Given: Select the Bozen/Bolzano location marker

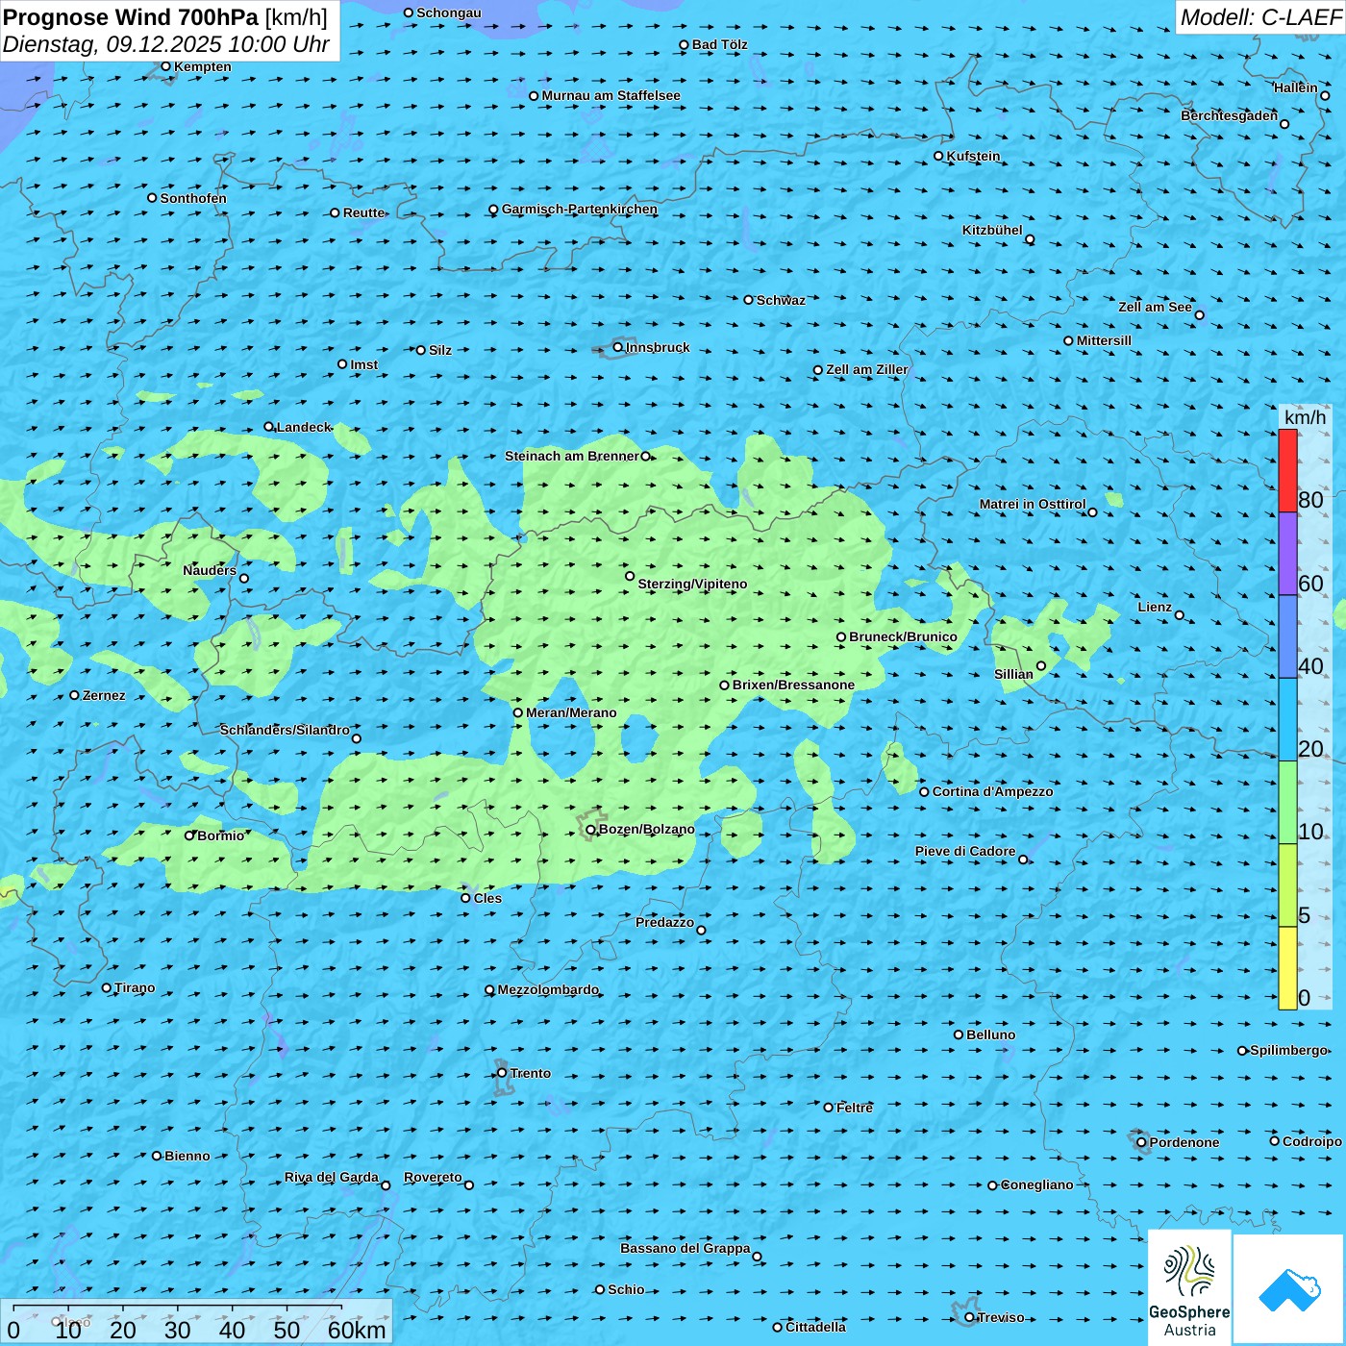Looking at the screenshot, I should tap(591, 830).
